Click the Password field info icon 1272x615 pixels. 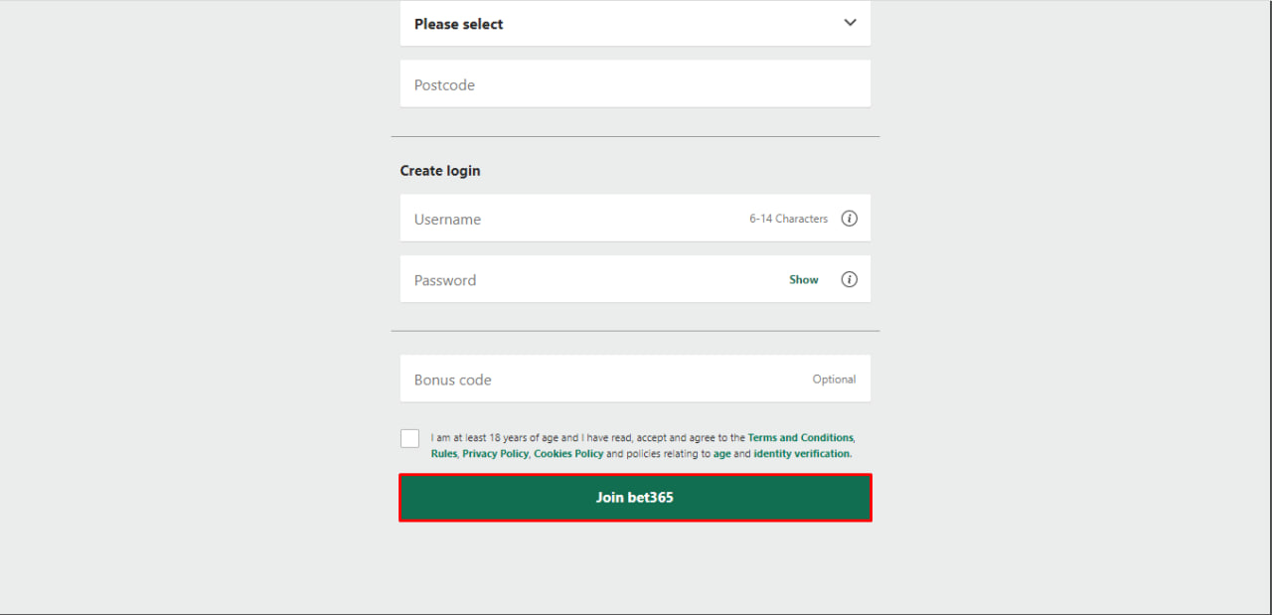click(849, 279)
